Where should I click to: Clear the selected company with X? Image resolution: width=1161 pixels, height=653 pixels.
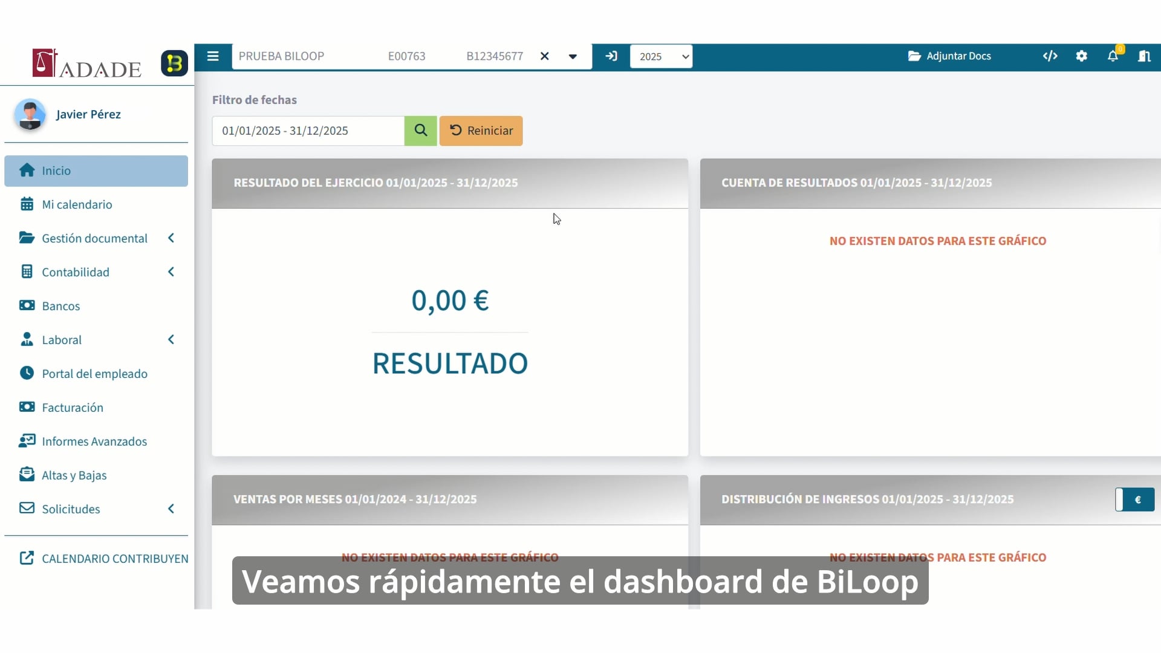545,56
